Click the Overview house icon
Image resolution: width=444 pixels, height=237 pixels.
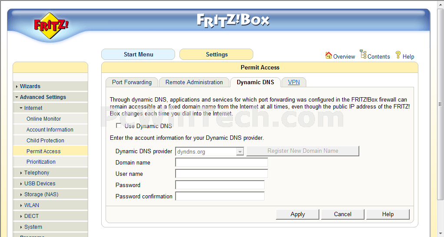(x=328, y=55)
